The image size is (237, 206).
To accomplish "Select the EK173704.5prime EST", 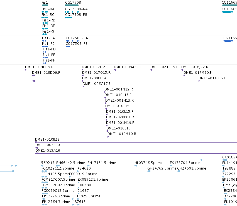I will coord(171,166).
